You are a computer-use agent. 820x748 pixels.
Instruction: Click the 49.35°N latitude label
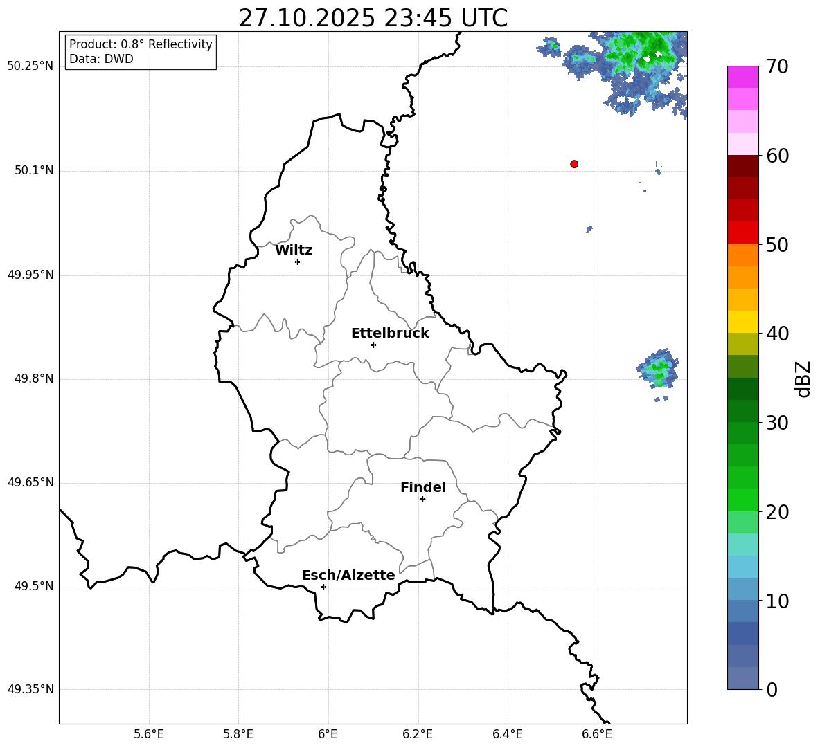tap(30, 689)
